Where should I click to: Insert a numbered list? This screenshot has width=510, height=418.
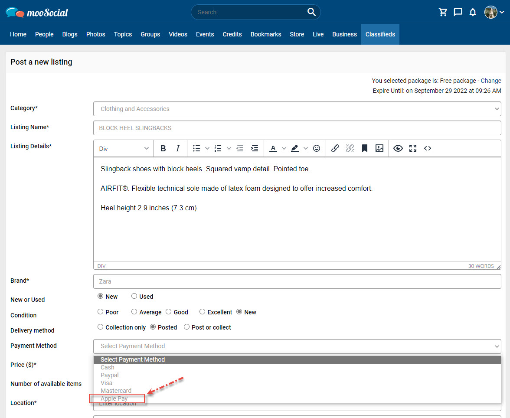tap(218, 148)
